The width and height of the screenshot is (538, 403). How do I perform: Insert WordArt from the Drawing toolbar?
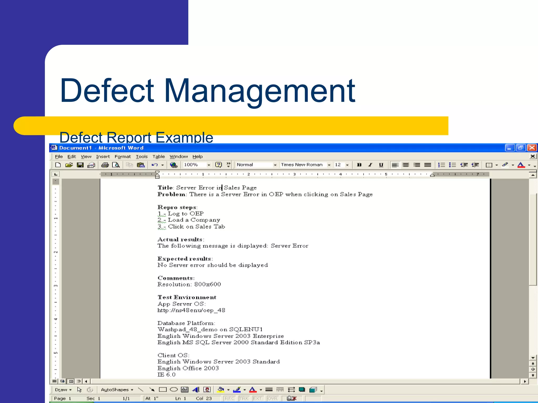coord(196,390)
